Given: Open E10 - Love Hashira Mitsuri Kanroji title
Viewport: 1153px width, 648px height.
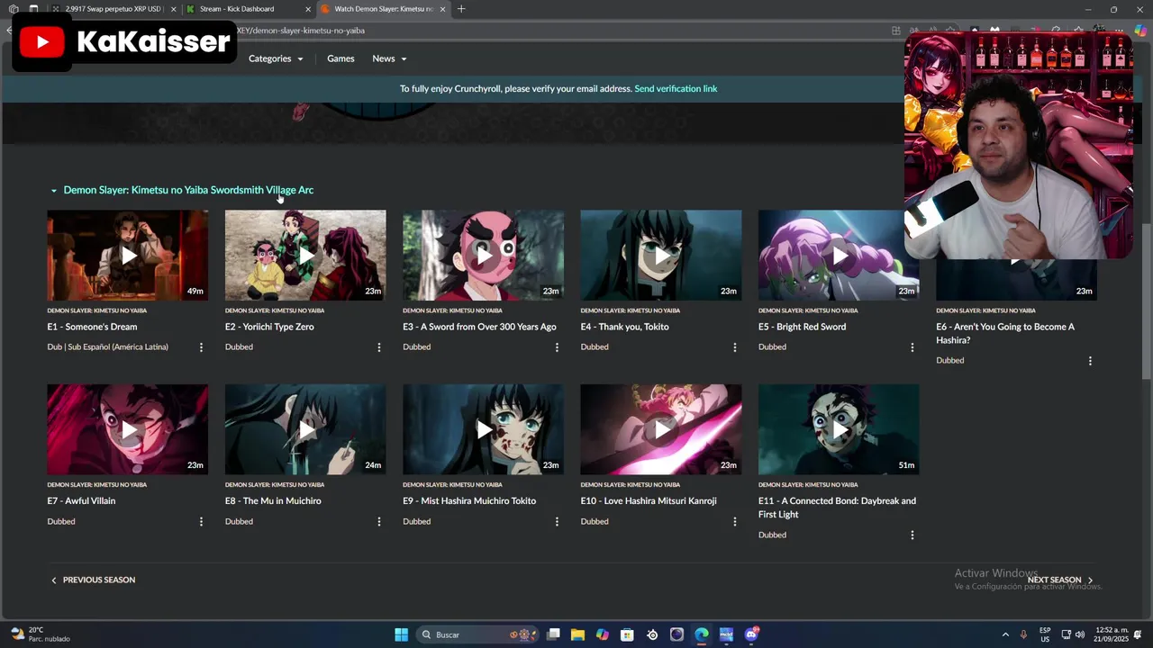Looking at the screenshot, I should 649,501.
